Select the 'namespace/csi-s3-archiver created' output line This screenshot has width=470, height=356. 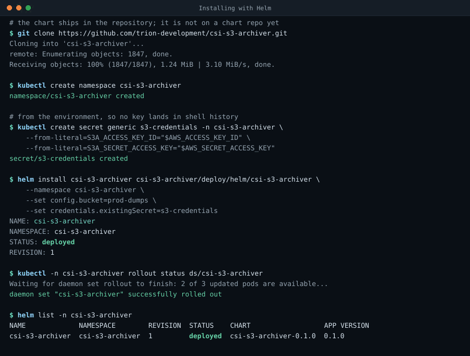coord(77,96)
